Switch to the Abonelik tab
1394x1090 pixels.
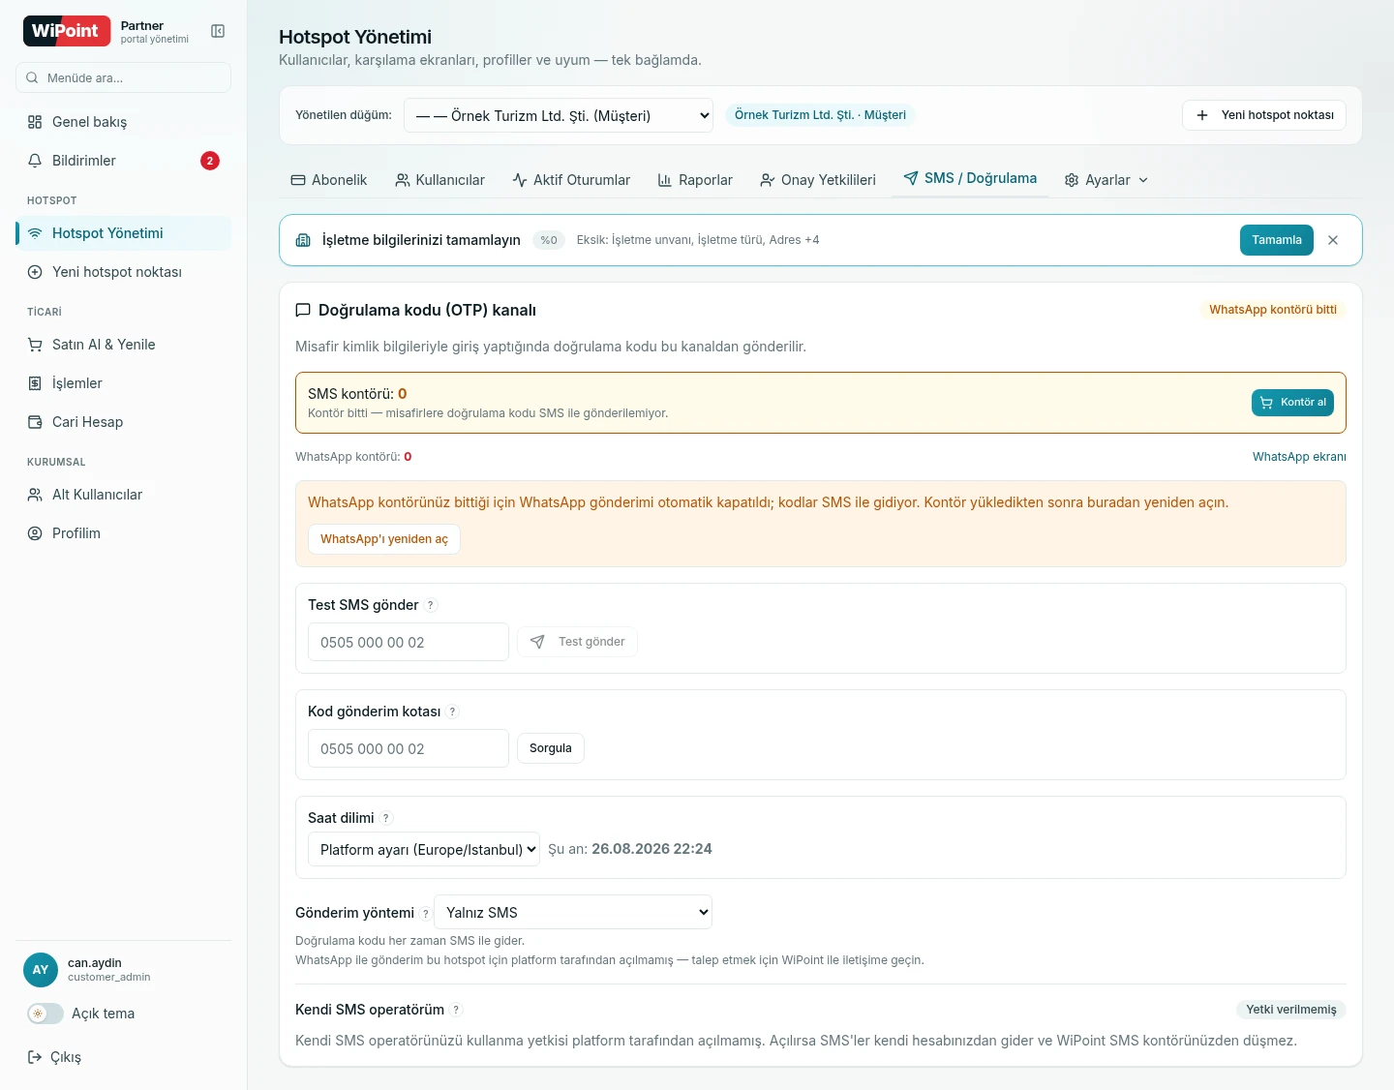coord(329,180)
